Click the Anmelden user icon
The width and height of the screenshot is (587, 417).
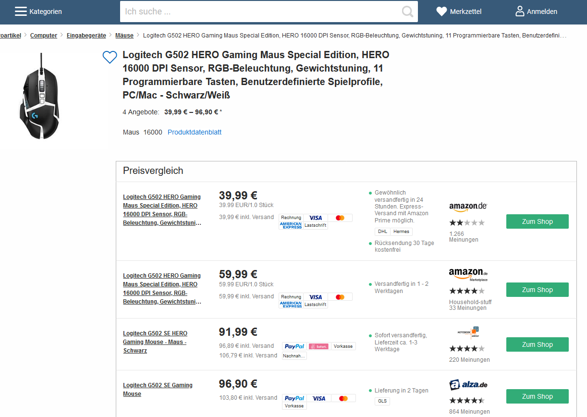click(520, 12)
